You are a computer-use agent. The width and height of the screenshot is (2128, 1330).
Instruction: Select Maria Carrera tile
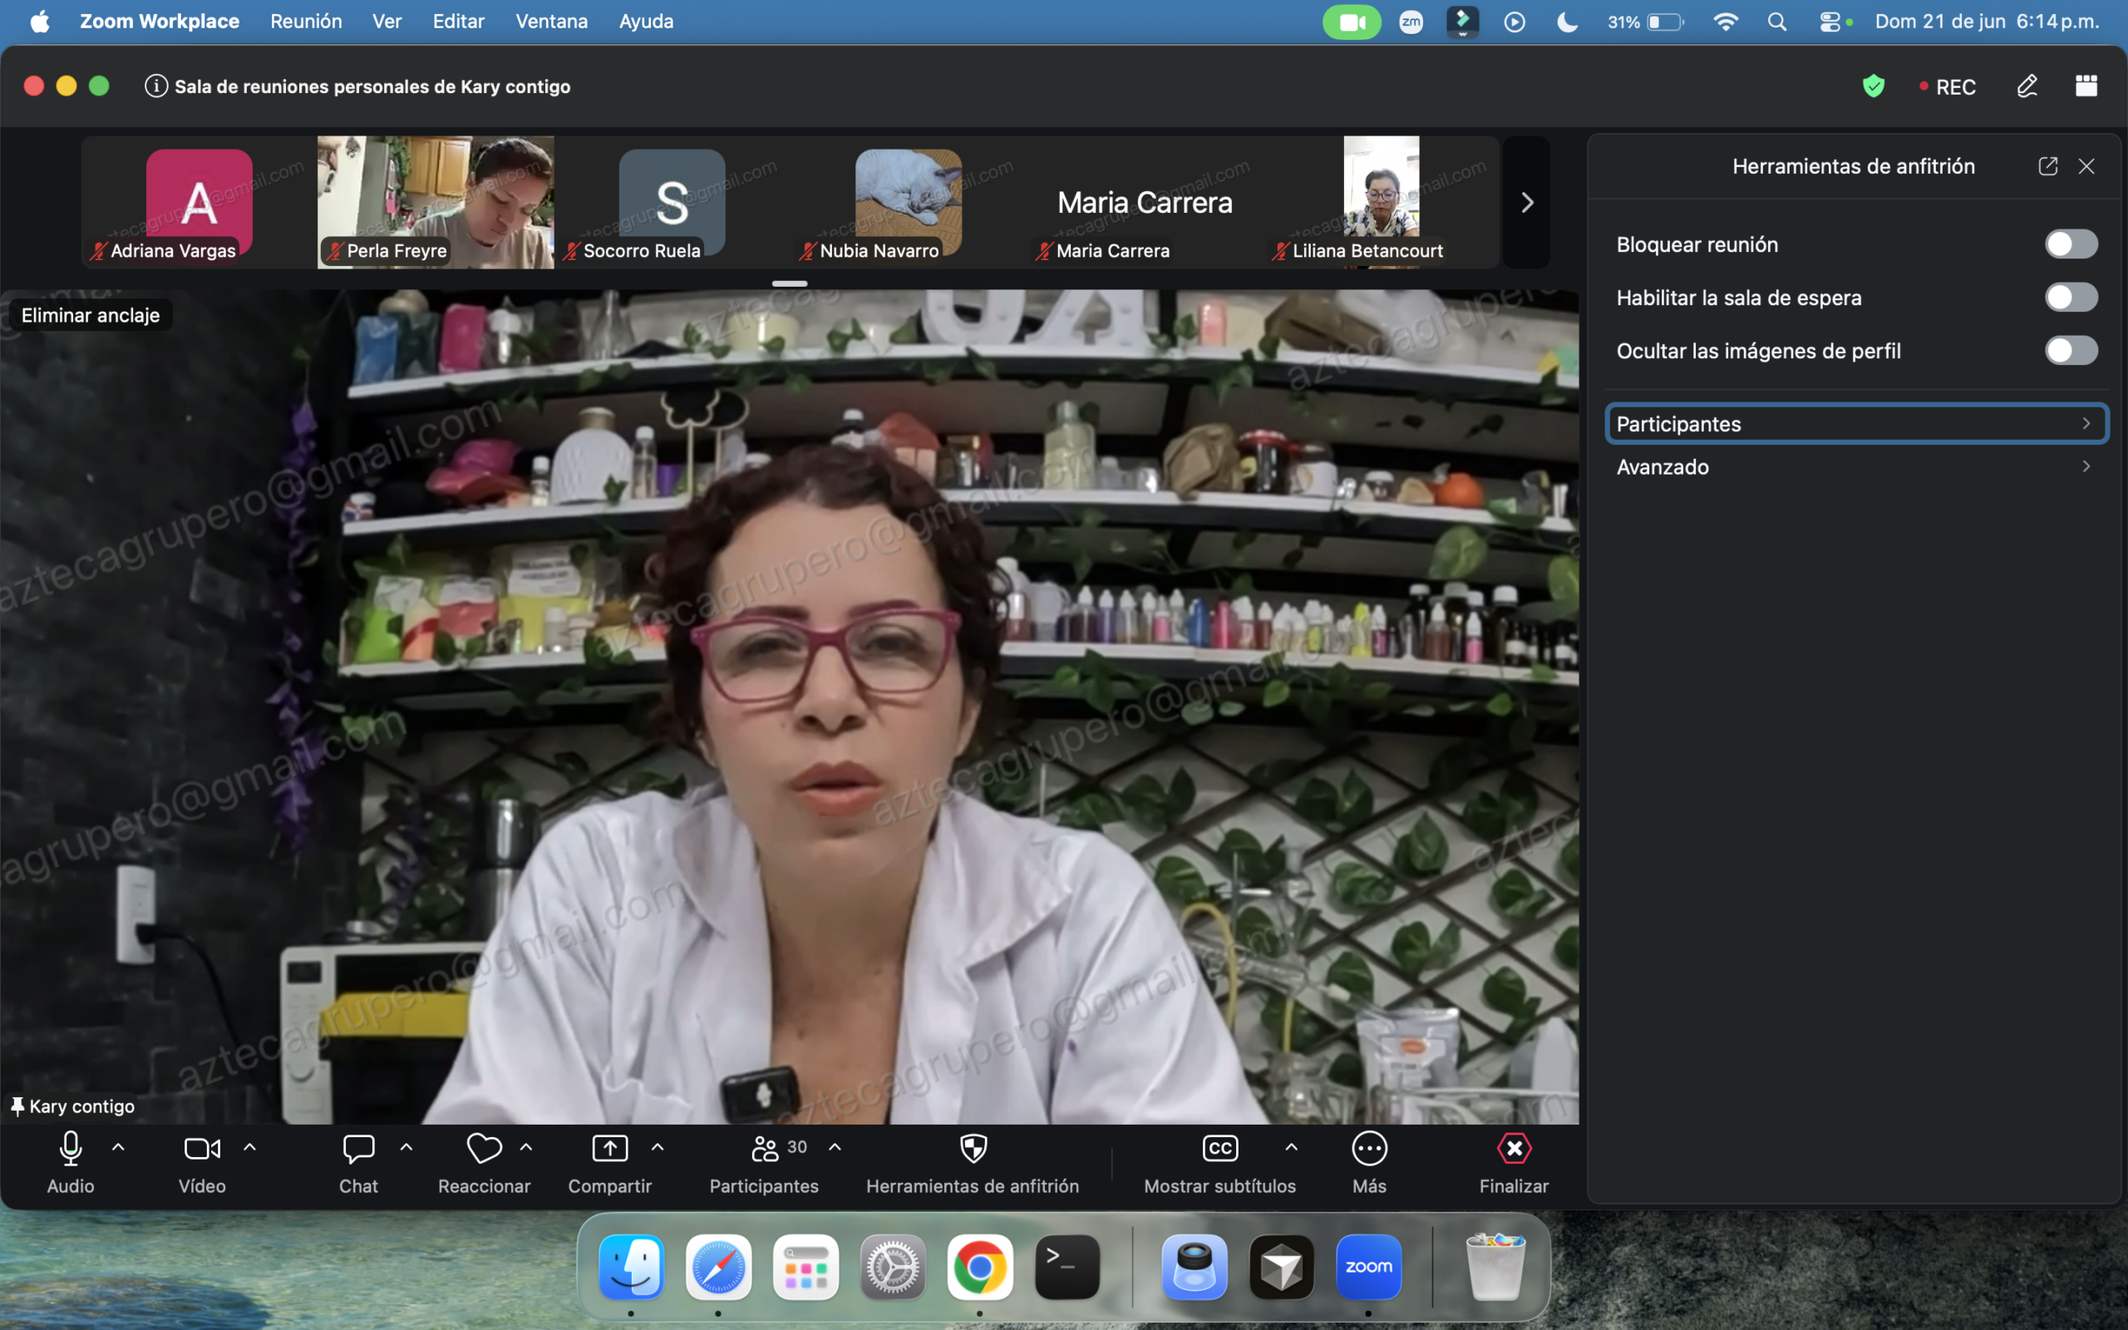pos(1145,202)
